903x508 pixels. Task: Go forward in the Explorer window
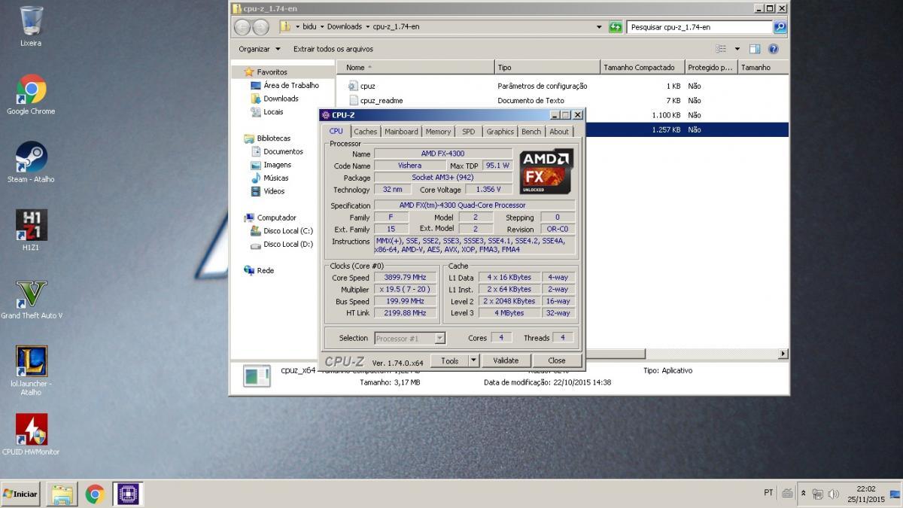pos(260,27)
